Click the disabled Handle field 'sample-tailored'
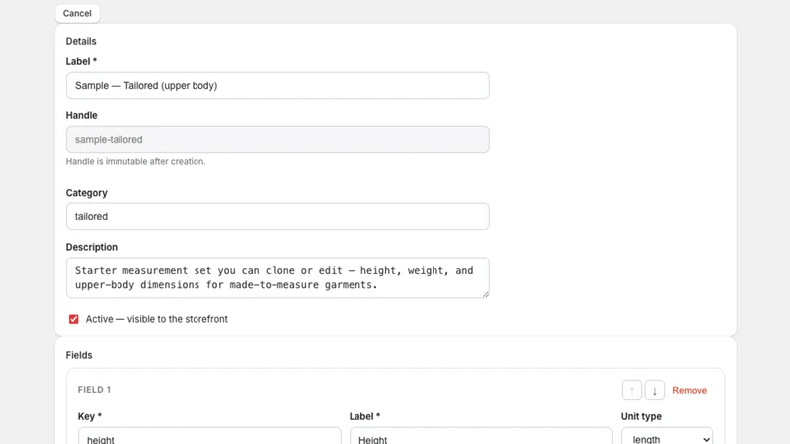This screenshot has width=790, height=444. click(277, 139)
